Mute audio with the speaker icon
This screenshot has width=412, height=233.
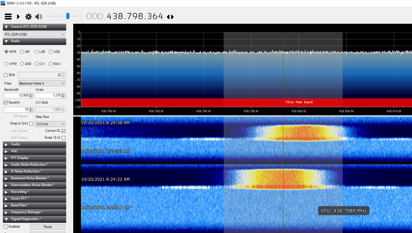point(39,17)
